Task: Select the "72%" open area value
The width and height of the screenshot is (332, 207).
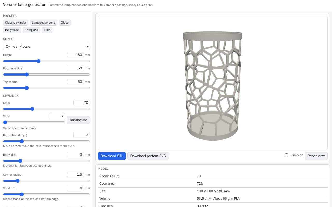Action: click(x=200, y=184)
